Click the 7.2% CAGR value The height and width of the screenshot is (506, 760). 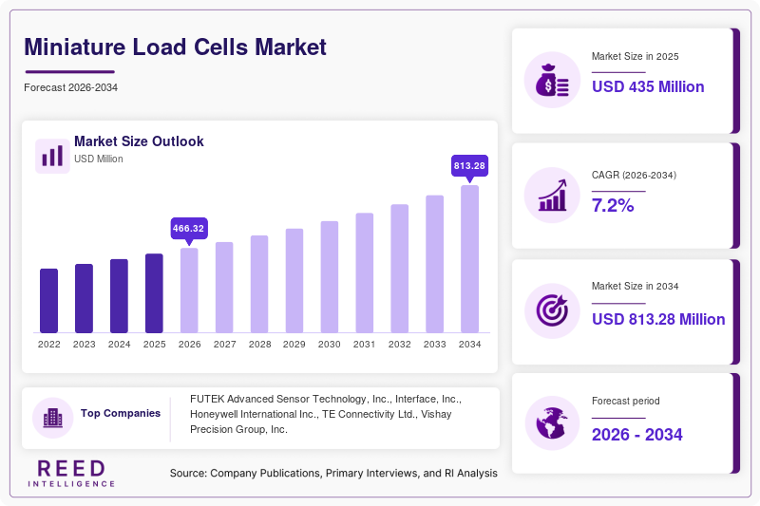point(613,205)
